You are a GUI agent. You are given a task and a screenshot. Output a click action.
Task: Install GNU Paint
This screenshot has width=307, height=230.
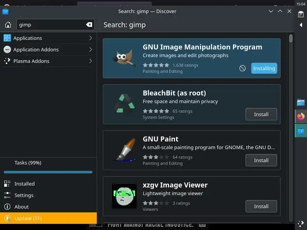coord(261,160)
